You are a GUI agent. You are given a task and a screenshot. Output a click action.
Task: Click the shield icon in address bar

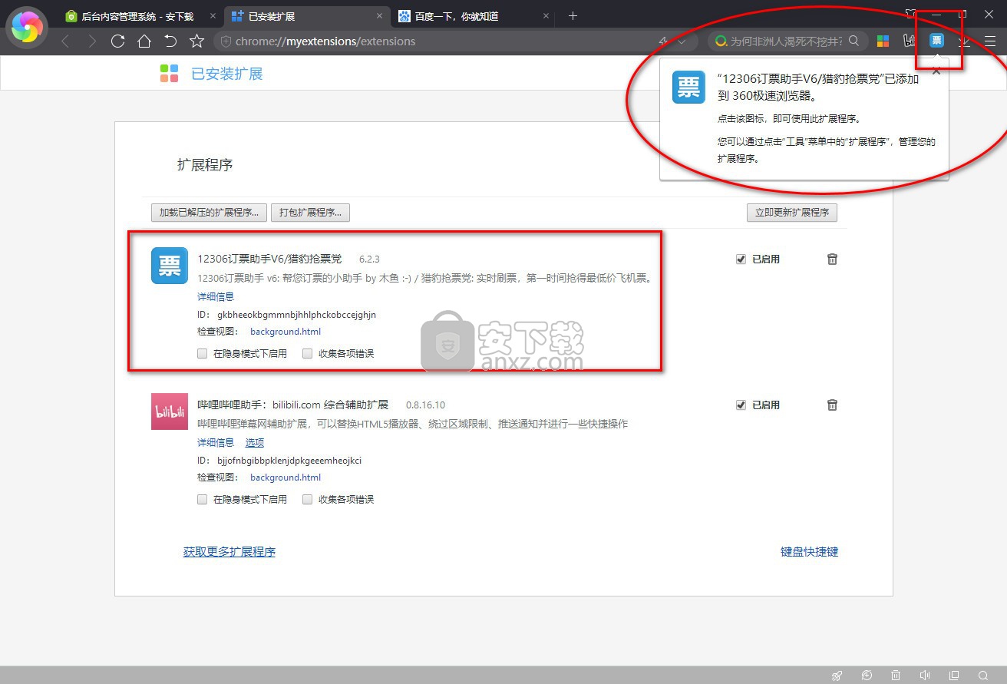coord(226,41)
